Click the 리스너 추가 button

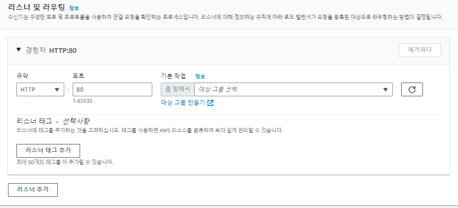(33, 190)
